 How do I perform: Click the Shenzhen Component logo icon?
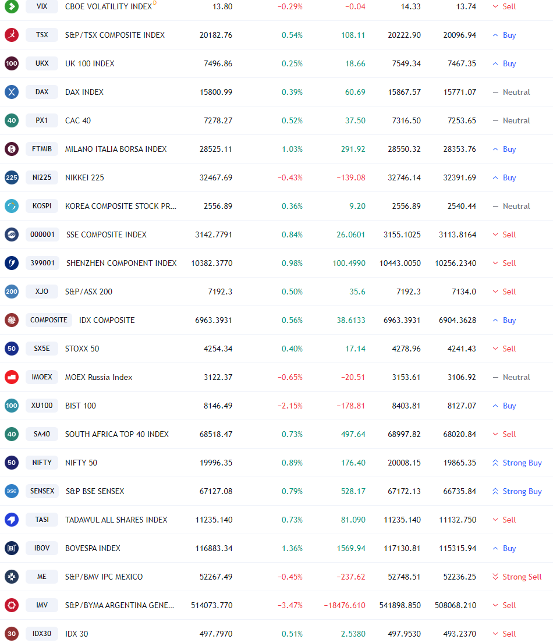(12, 263)
